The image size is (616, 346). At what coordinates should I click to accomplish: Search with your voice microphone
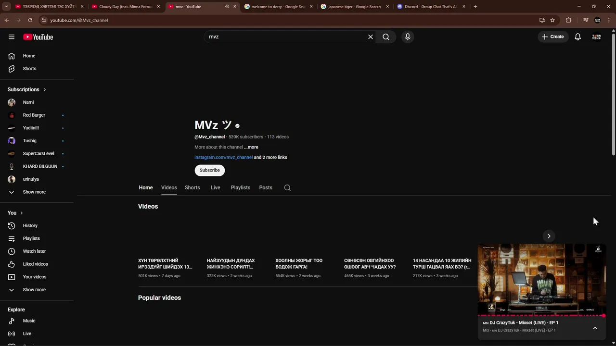click(408, 37)
